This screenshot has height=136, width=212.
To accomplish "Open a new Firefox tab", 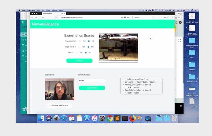I will pos(68,13).
